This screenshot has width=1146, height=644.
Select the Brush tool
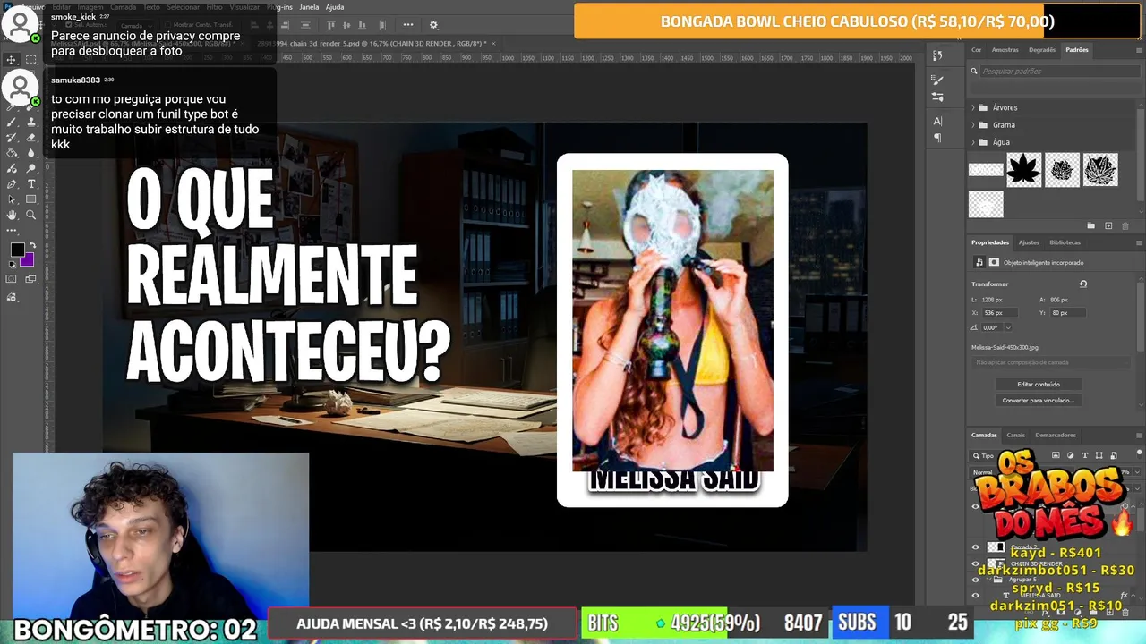(12, 122)
